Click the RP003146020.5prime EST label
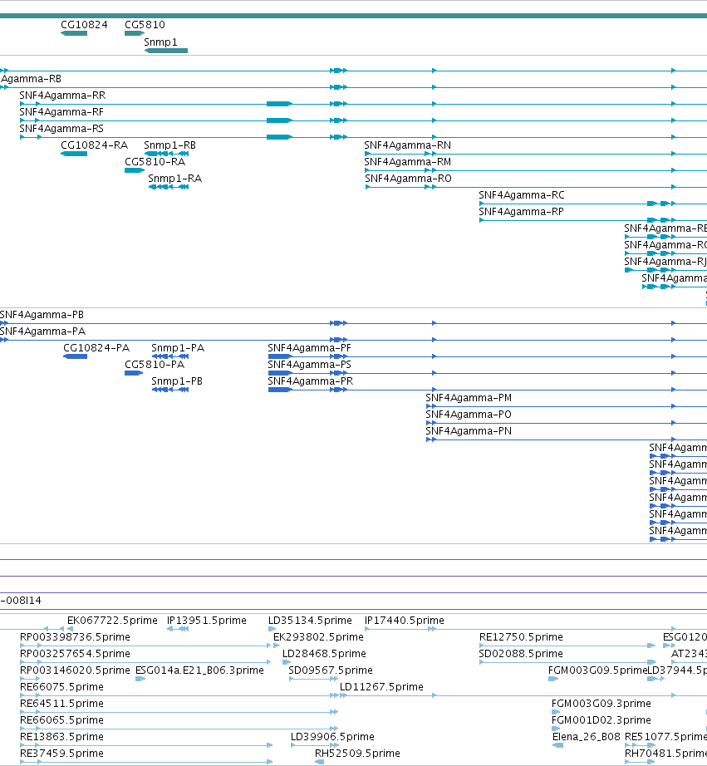 coord(75,670)
